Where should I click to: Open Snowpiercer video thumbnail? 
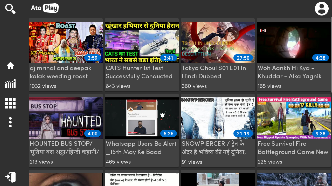pyautogui.click(x=218, y=118)
